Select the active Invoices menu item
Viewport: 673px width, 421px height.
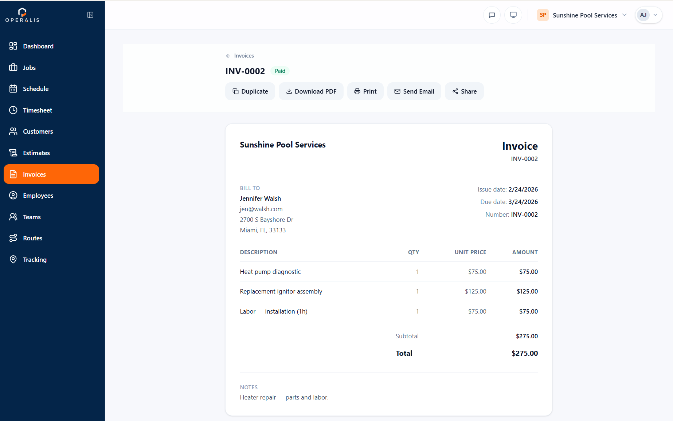point(51,174)
